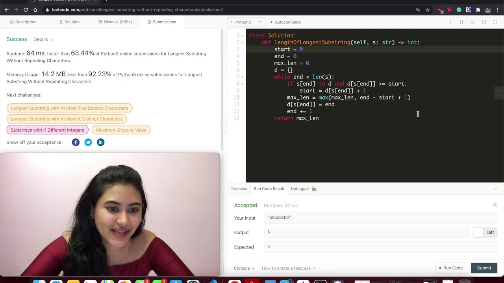Expand the Console panel
This screenshot has width=504, height=283.
click(244, 268)
